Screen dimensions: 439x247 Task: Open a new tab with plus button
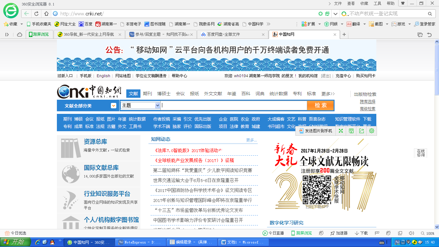pos(344,34)
